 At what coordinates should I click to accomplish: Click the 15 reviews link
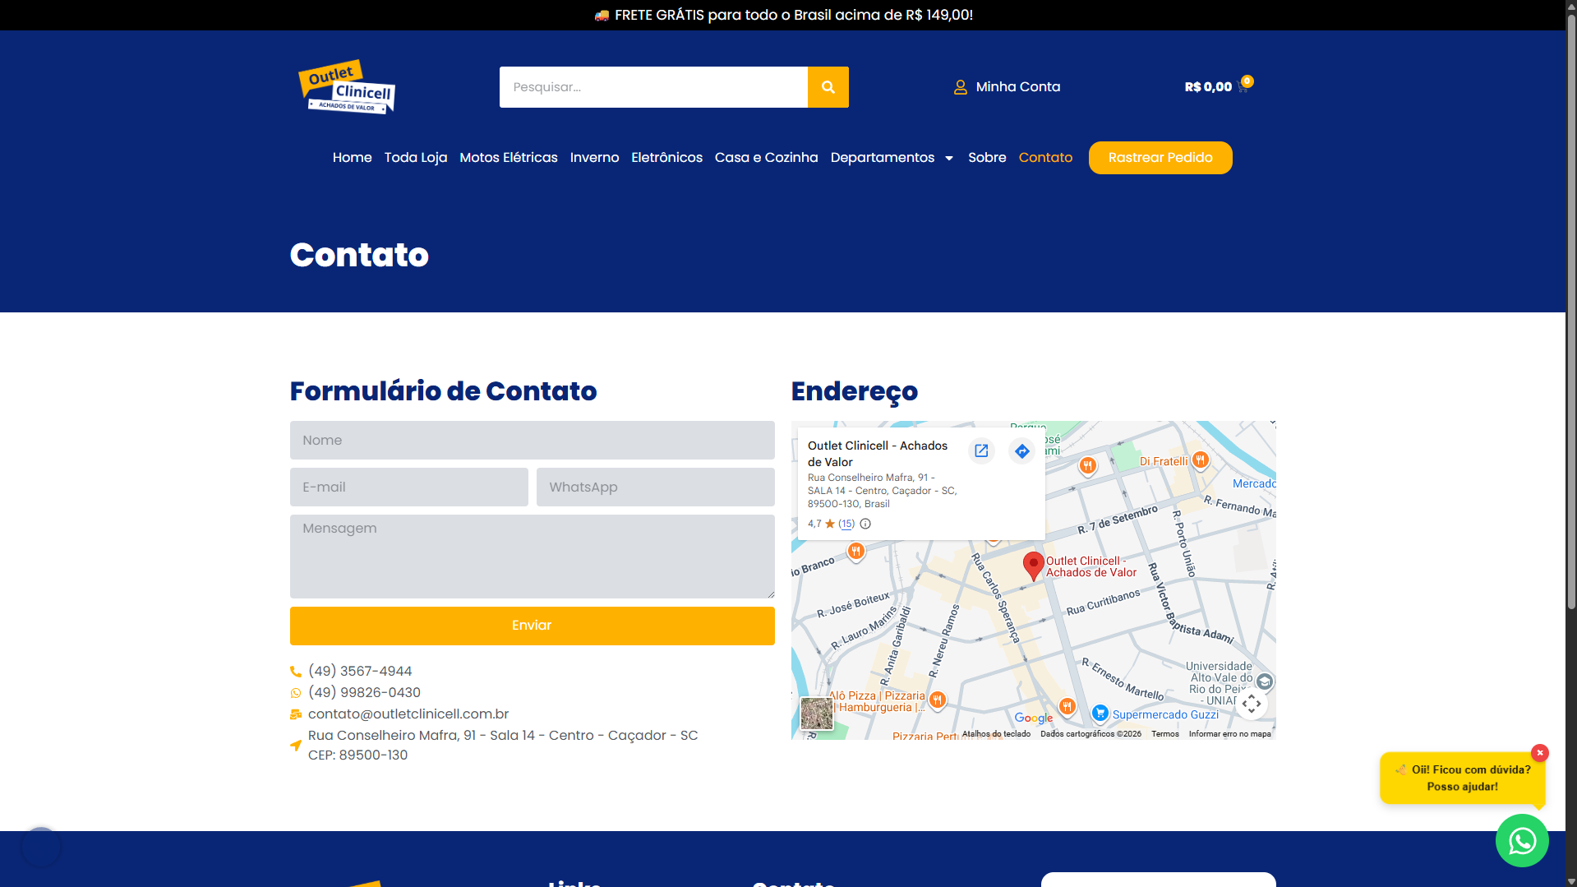(x=846, y=524)
